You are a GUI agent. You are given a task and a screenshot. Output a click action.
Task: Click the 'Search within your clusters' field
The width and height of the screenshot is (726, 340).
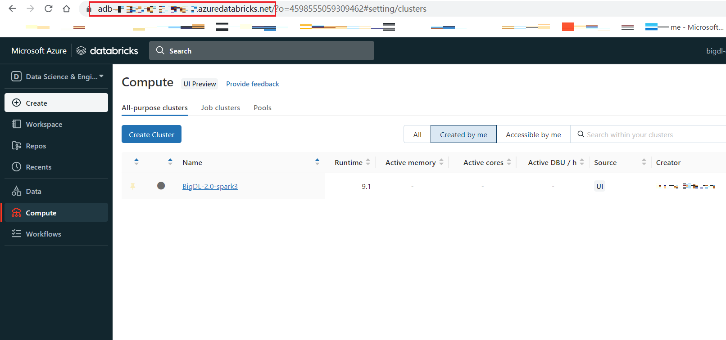pyautogui.click(x=649, y=134)
